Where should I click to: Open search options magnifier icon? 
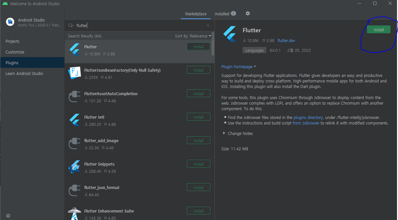[71, 25]
